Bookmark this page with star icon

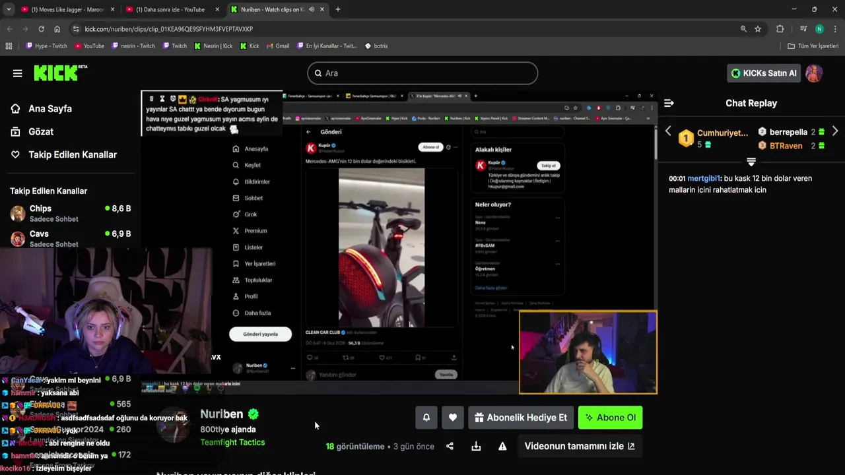758,29
